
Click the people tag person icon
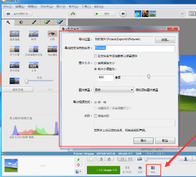point(186,159)
